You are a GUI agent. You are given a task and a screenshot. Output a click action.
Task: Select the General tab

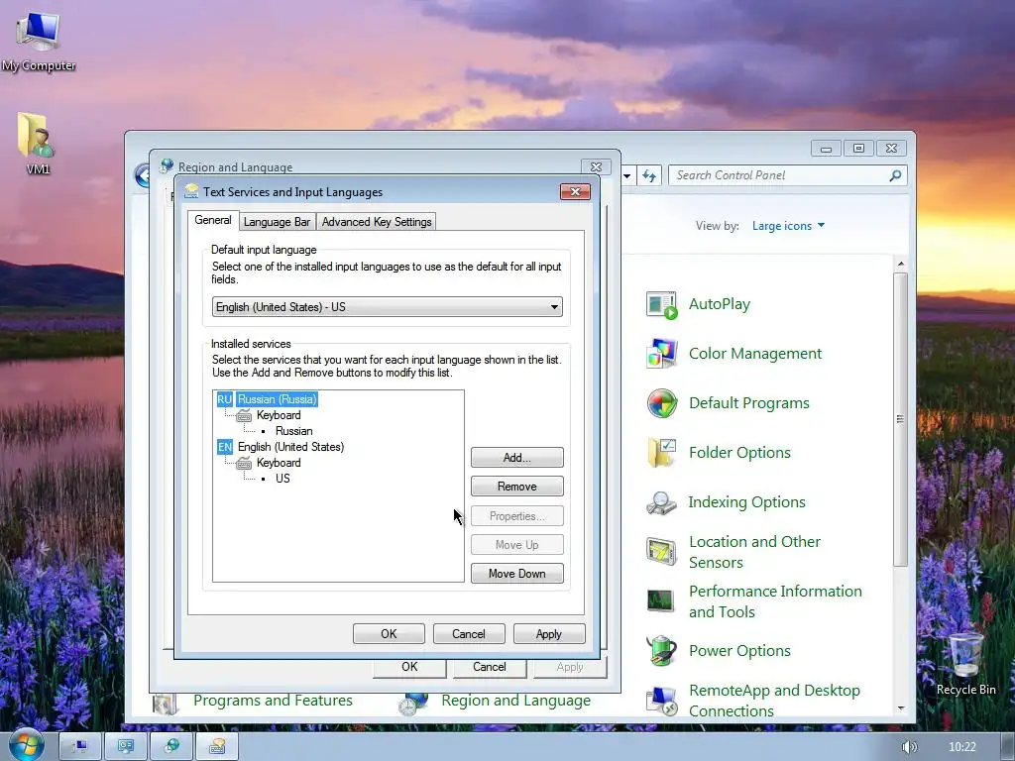[213, 220]
